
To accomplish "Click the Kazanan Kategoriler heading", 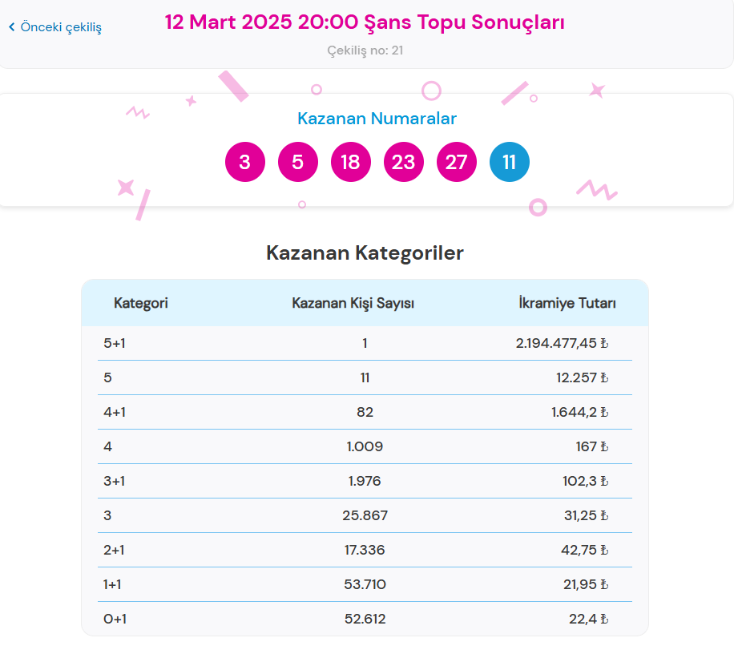I will pyautogui.click(x=365, y=254).
